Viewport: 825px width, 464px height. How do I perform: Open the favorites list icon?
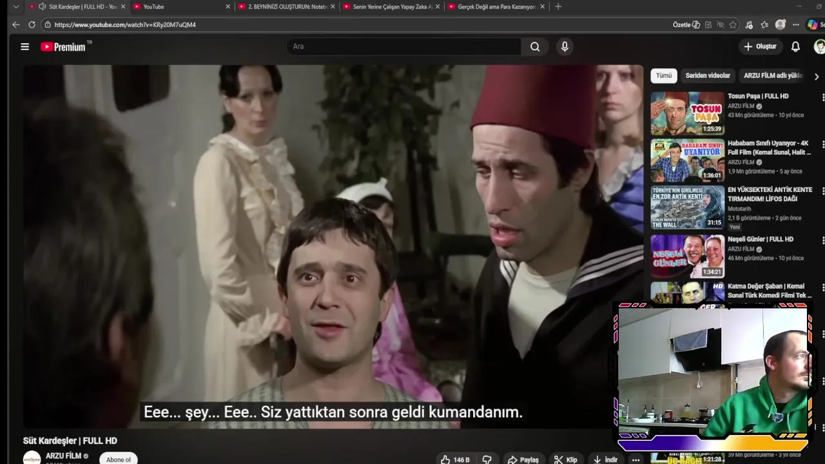point(764,24)
